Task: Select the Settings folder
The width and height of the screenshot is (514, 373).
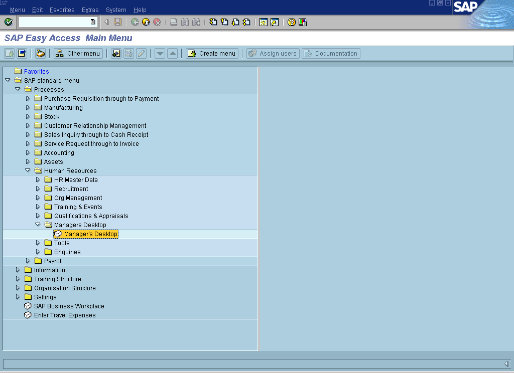Action: [x=45, y=297]
